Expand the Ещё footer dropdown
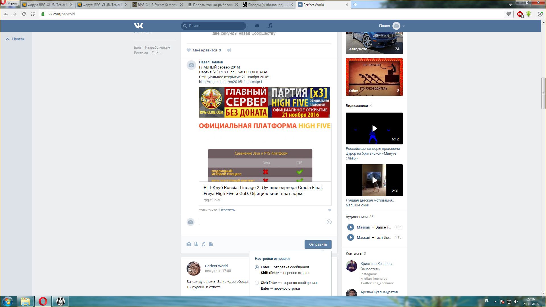The height and width of the screenshot is (307, 546). pyautogui.click(x=156, y=53)
